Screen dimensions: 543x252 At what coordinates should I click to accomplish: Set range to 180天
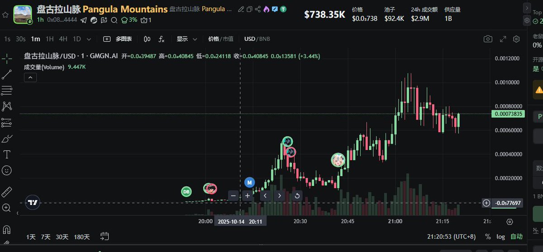point(82,237)
